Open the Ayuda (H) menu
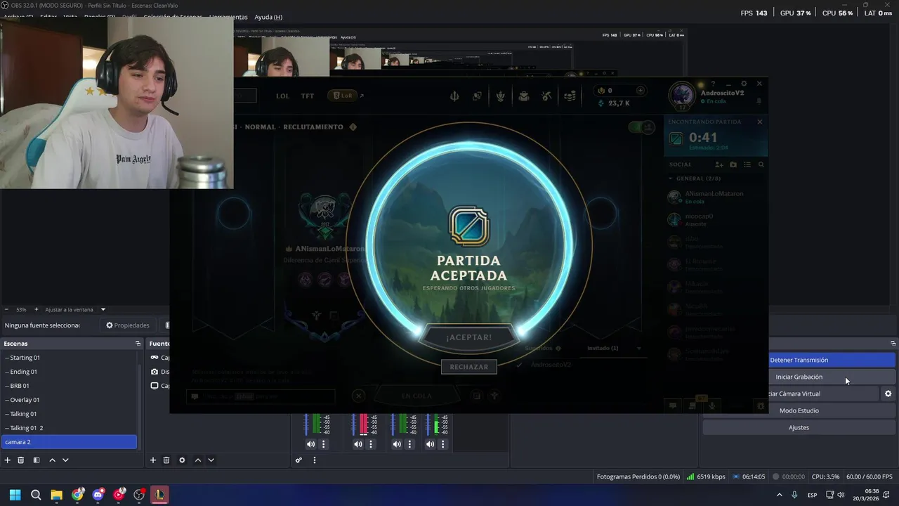 tap(268, 17)
